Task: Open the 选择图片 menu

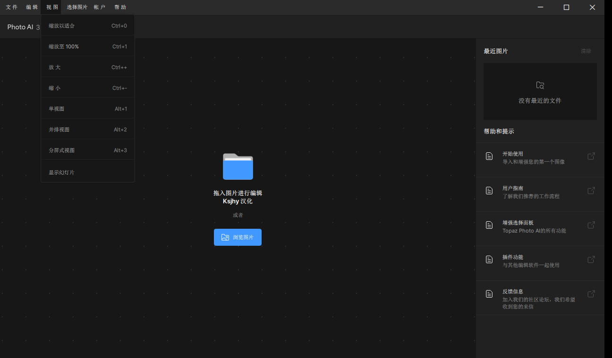Action: [x=77, y=7]
